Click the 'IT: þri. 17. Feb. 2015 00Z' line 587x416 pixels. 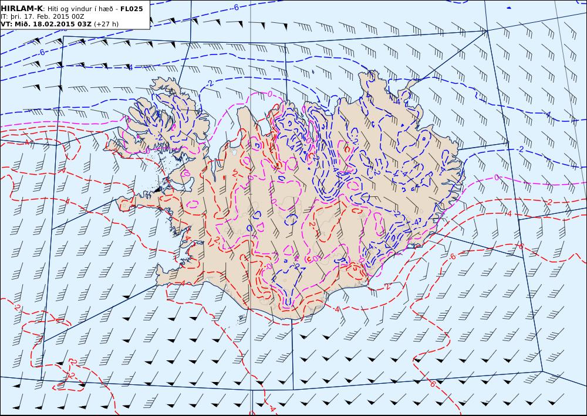tap(42, 17)
